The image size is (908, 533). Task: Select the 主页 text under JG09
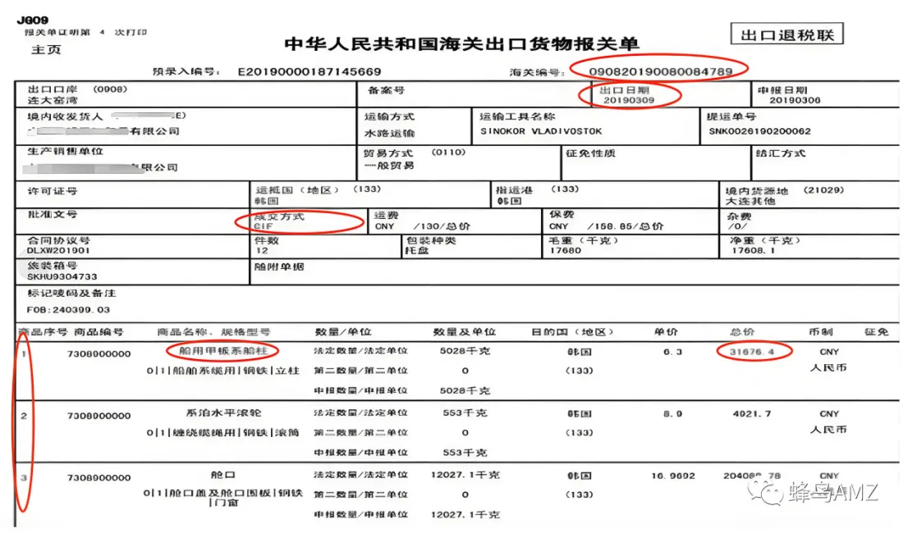(x=46, y=50)
